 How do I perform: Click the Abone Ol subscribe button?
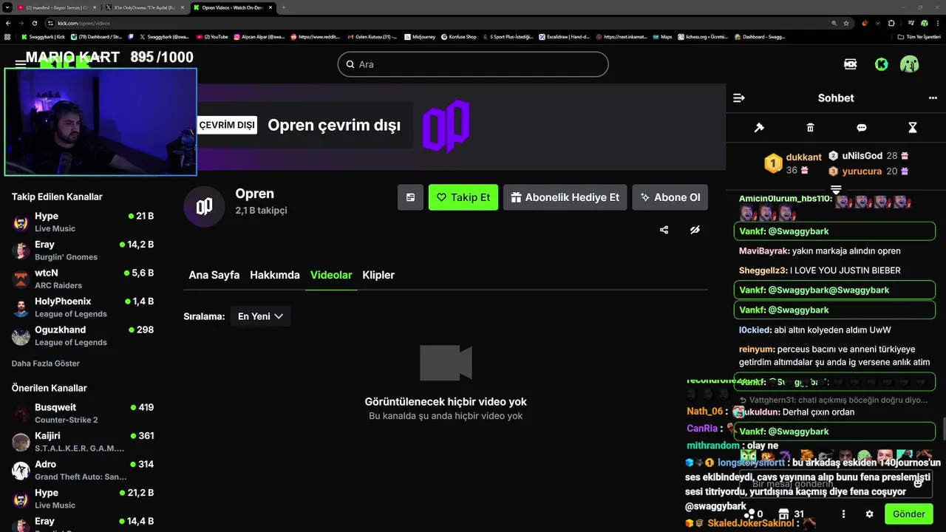670,197
